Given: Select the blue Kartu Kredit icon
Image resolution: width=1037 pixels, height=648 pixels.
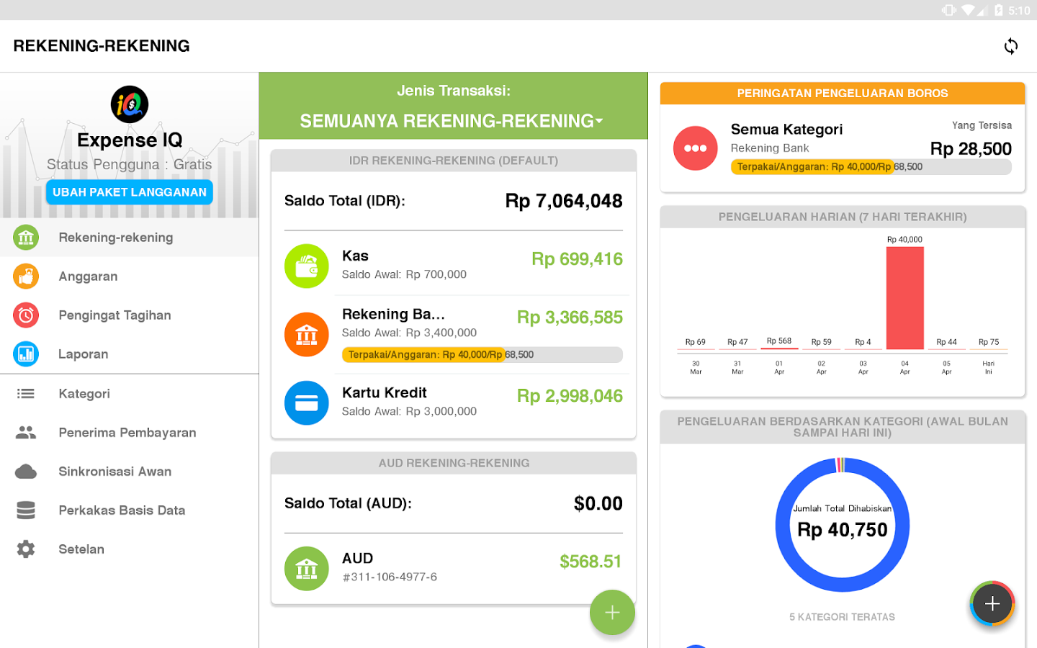Looking at the screenshot, I should (x=307, y=403).
